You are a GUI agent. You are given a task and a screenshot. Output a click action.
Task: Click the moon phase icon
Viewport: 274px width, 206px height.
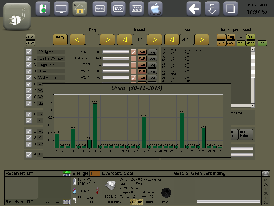click(x=166, y=193)
